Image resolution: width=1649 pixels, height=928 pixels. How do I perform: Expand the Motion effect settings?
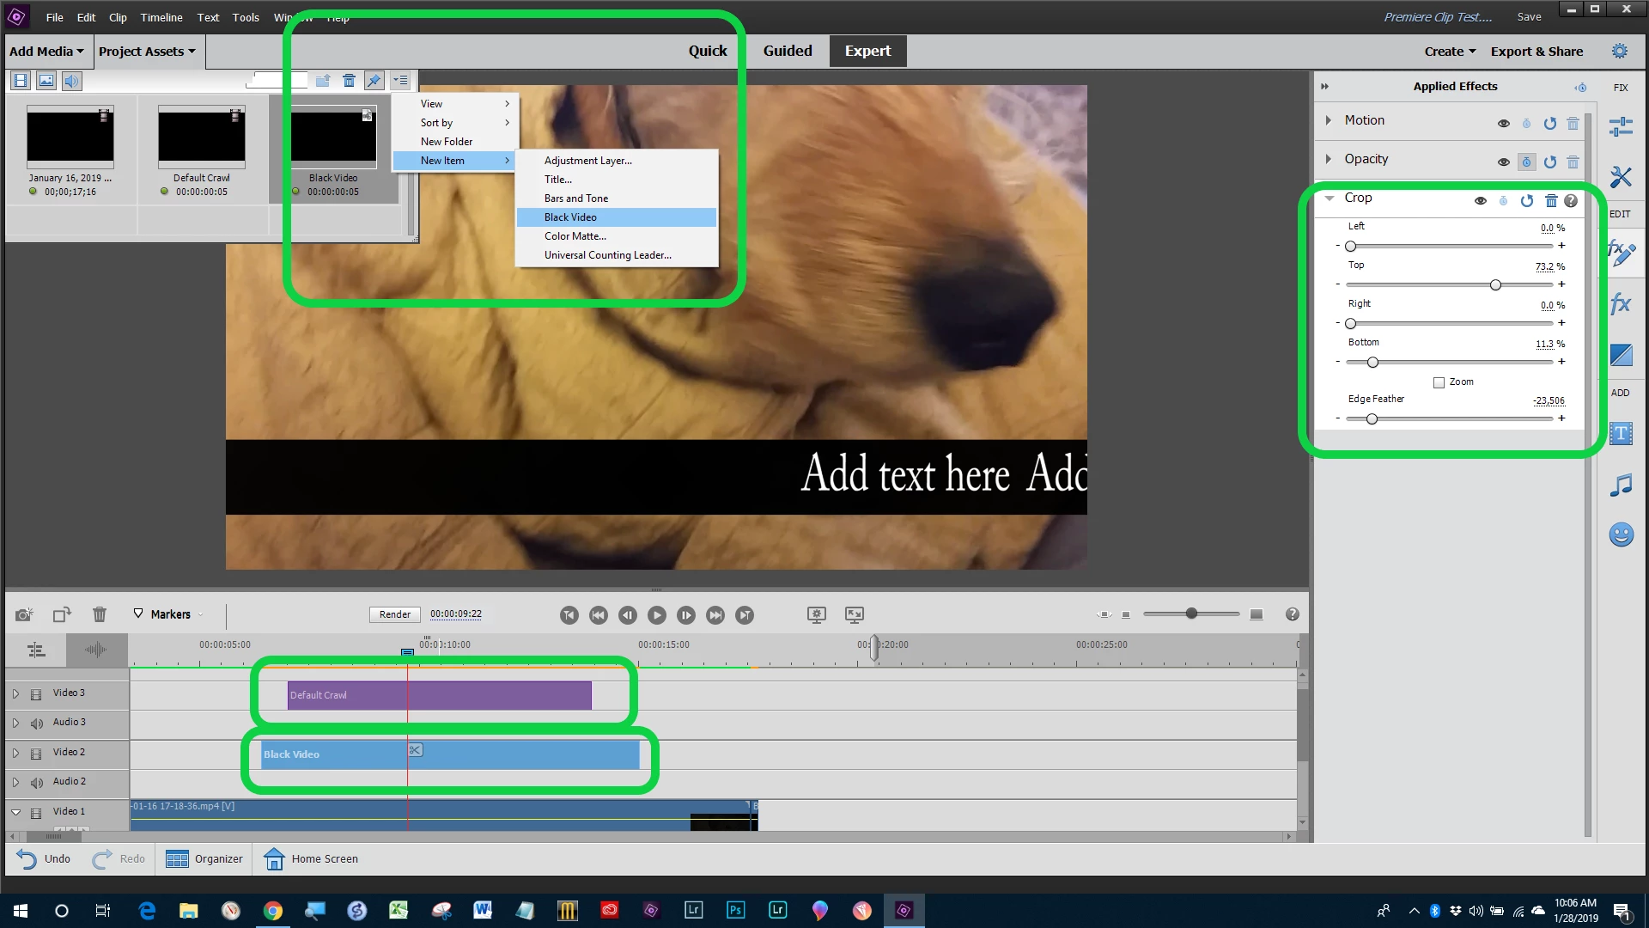[1329, 120]
